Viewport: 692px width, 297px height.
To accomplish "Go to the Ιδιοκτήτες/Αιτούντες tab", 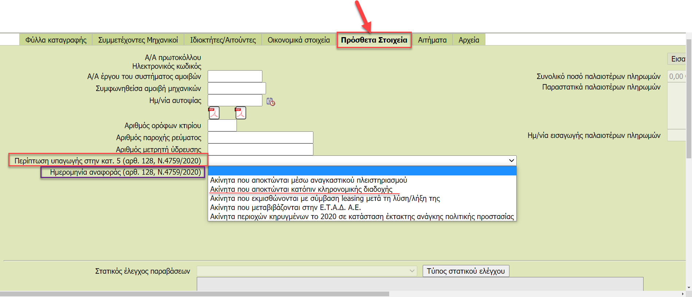I will click(x=223, y=40).
